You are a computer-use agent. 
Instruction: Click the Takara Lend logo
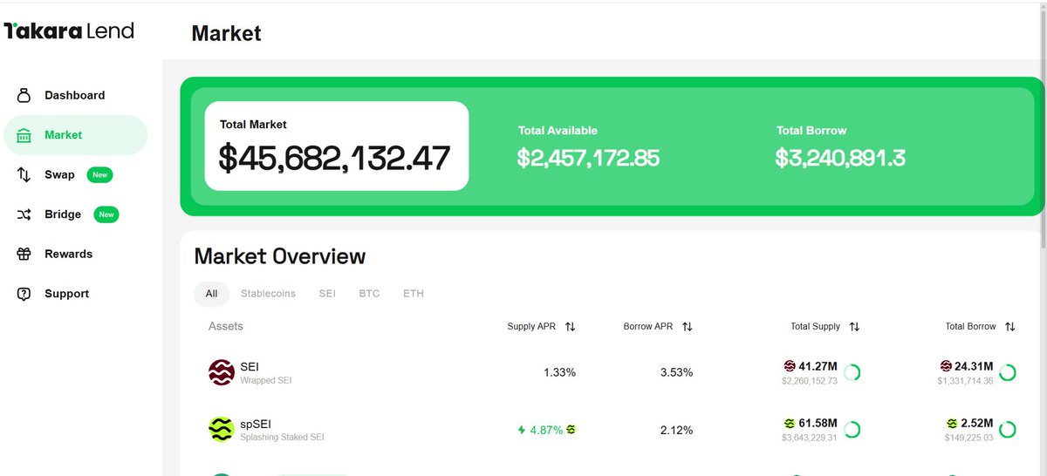[70, 31]
